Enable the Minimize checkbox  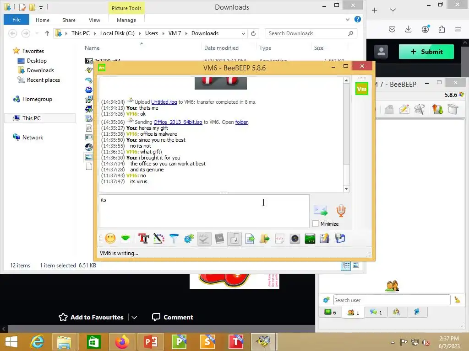coord(315,223)
